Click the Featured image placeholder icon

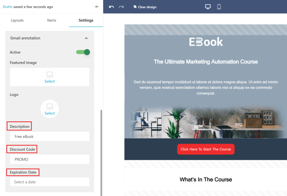coord(50,75)
